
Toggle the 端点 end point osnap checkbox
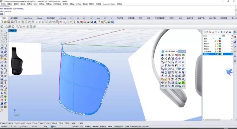tap(1, 123)
